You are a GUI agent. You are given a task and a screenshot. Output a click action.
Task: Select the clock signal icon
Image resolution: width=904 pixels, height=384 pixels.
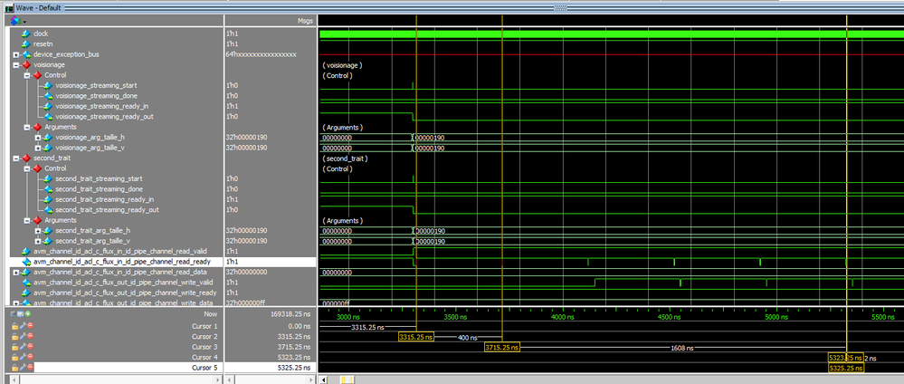25,34
